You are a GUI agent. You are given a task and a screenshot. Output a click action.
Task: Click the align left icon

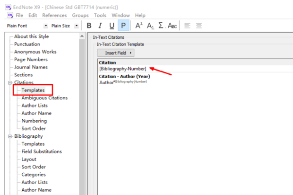pyautogui.click(x=187, y=26)
